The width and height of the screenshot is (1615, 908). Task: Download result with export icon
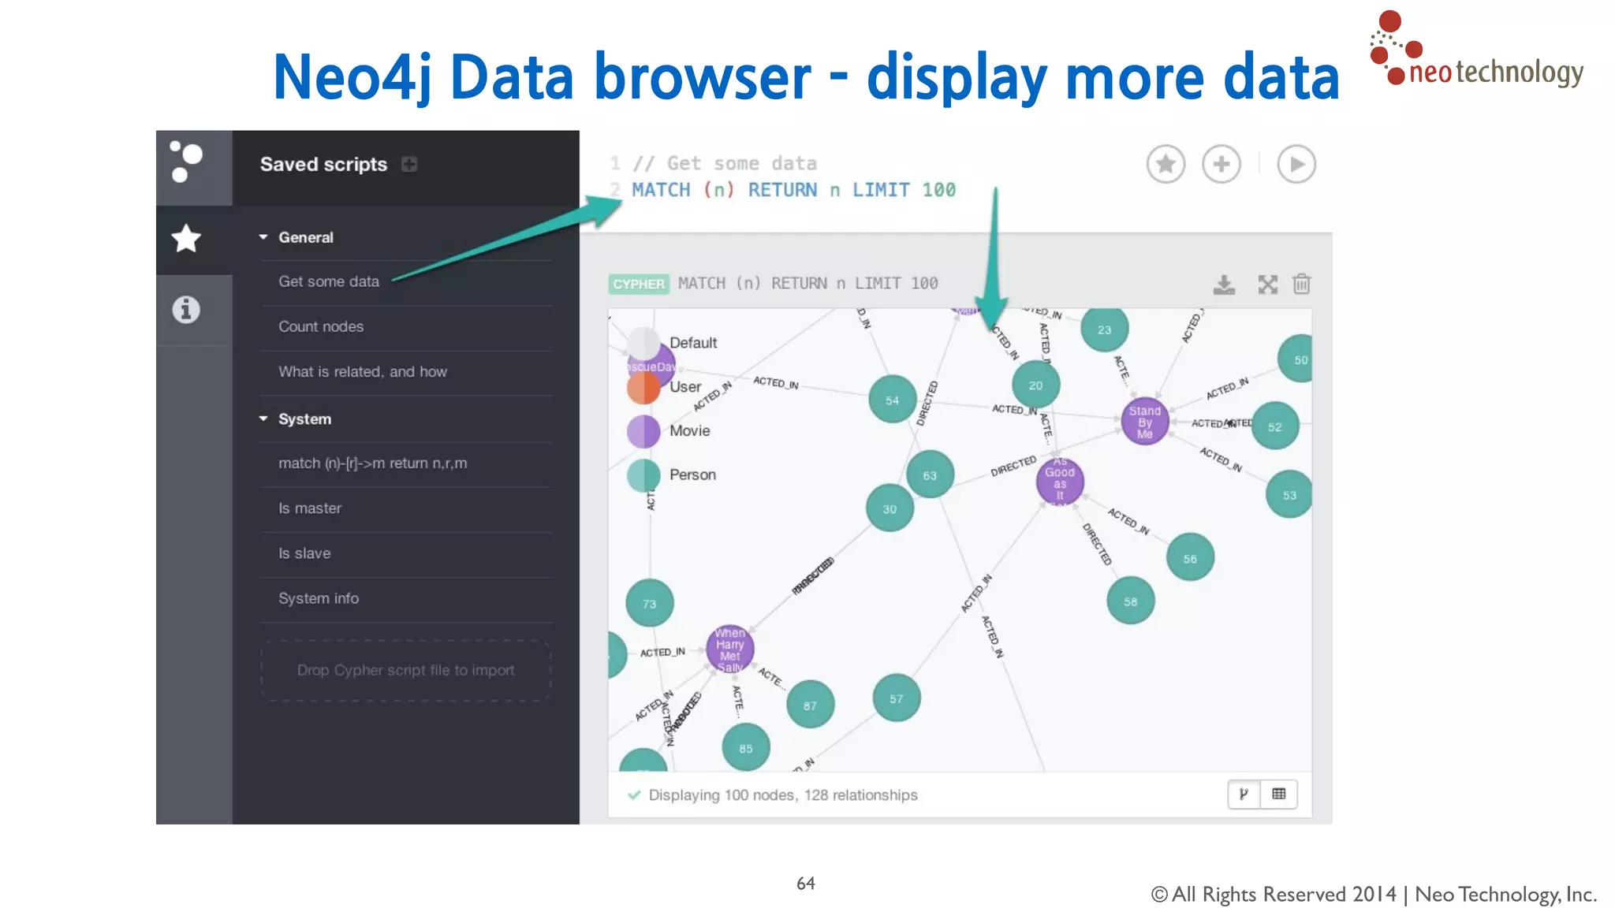point(1224,284)
